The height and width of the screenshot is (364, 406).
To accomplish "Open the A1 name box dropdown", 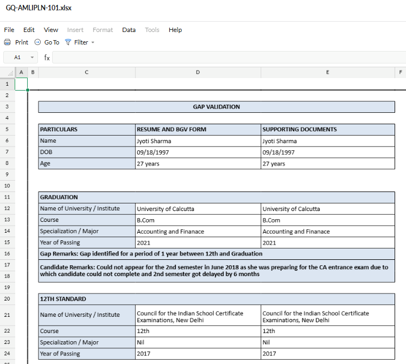I will pos(32,58).
